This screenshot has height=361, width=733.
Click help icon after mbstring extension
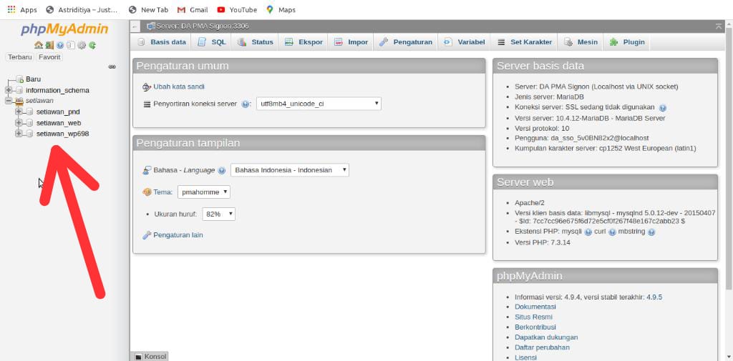pyautogui.click(x=651, y=232)
